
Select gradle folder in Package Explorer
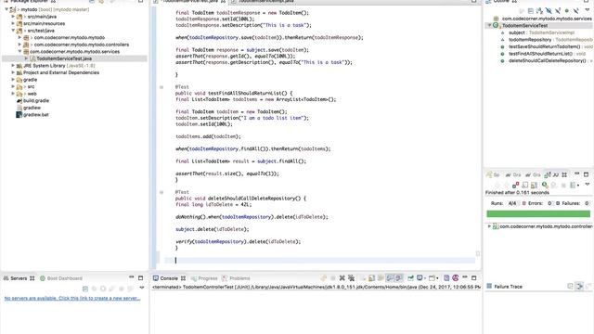click(x=30, y=80)
